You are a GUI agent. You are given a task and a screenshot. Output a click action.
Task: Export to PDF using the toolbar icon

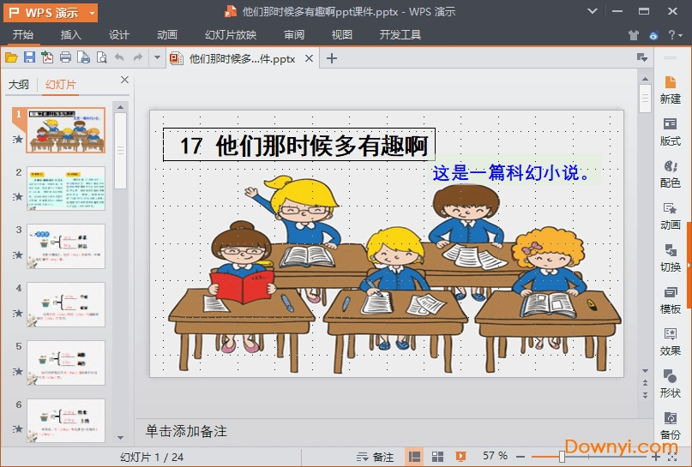coord(47,57)
